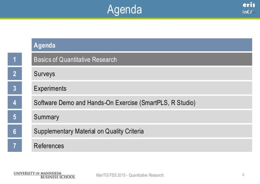Click the blue 'Agenda' table header bar
The image size is (260, 184).
click(x=142, y=45)
